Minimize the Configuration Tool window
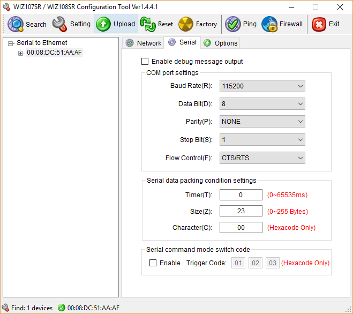 [x=291, y=7]
